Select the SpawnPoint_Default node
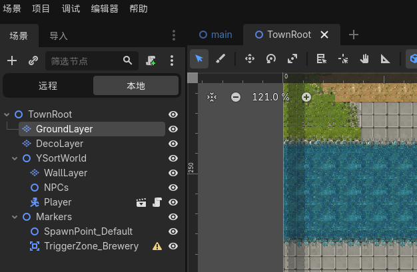This screenshot has height=272, width=417. [88, 231]
